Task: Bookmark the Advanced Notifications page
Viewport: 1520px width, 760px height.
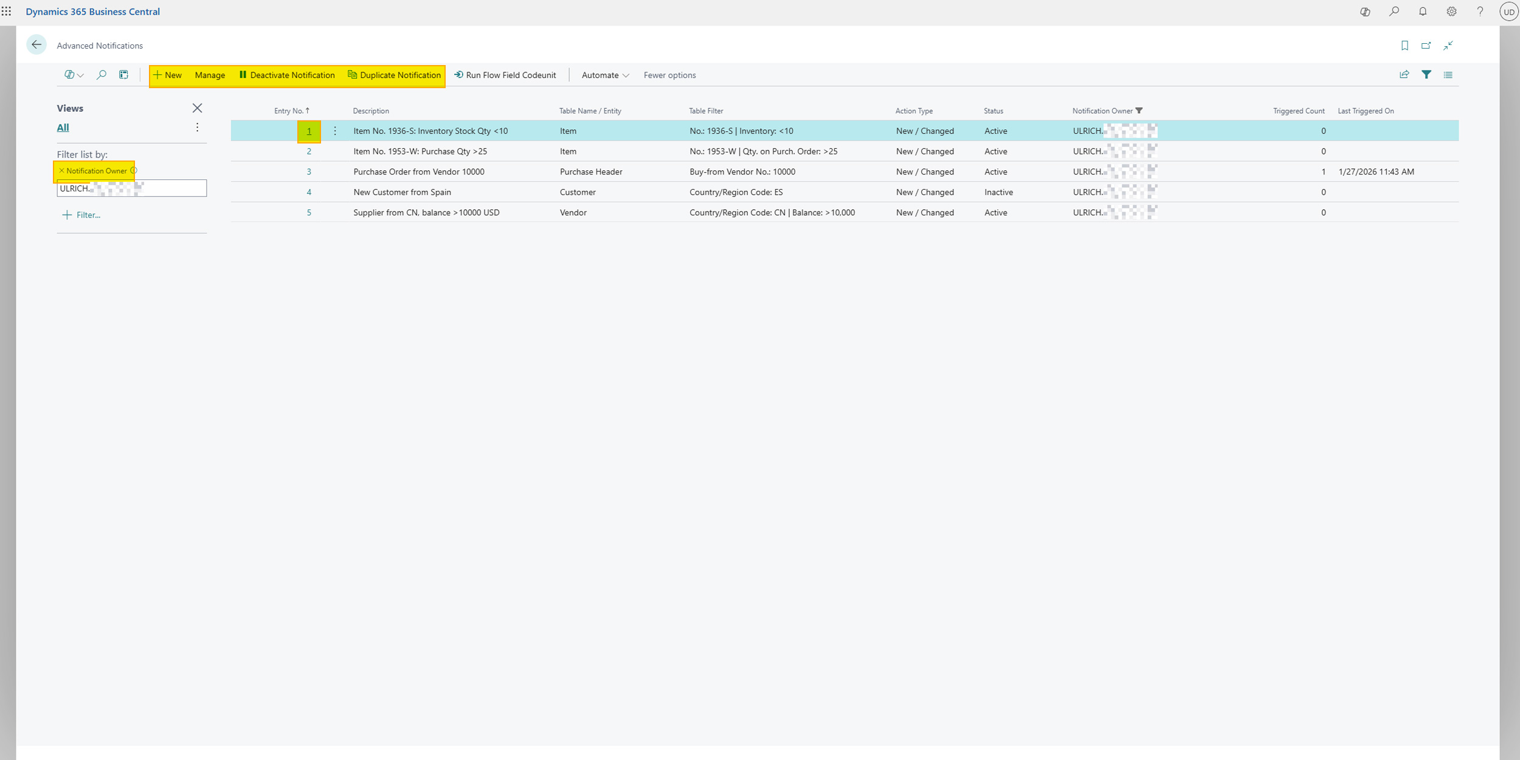Action: tap(1404, 45)
